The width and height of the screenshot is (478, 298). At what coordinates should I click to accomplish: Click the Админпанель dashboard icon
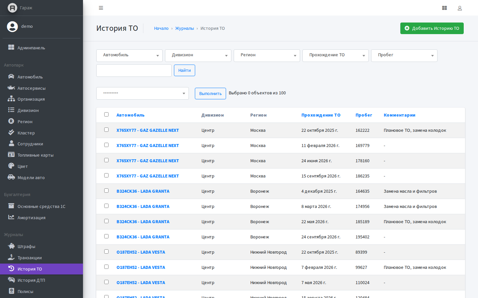click(x=11, y=47)
